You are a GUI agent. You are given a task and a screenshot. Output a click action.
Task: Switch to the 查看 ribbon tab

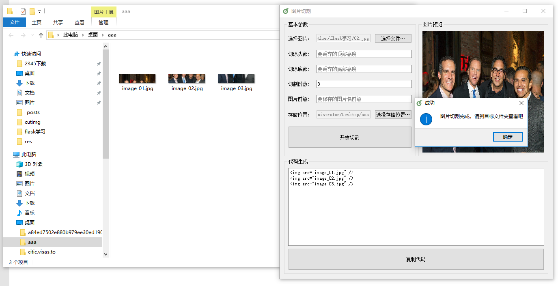click(x=80, y=23)
